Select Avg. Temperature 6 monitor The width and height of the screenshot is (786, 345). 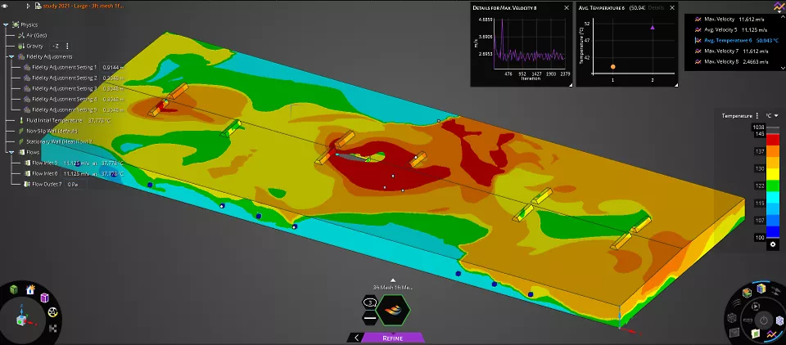click(736, 41)
